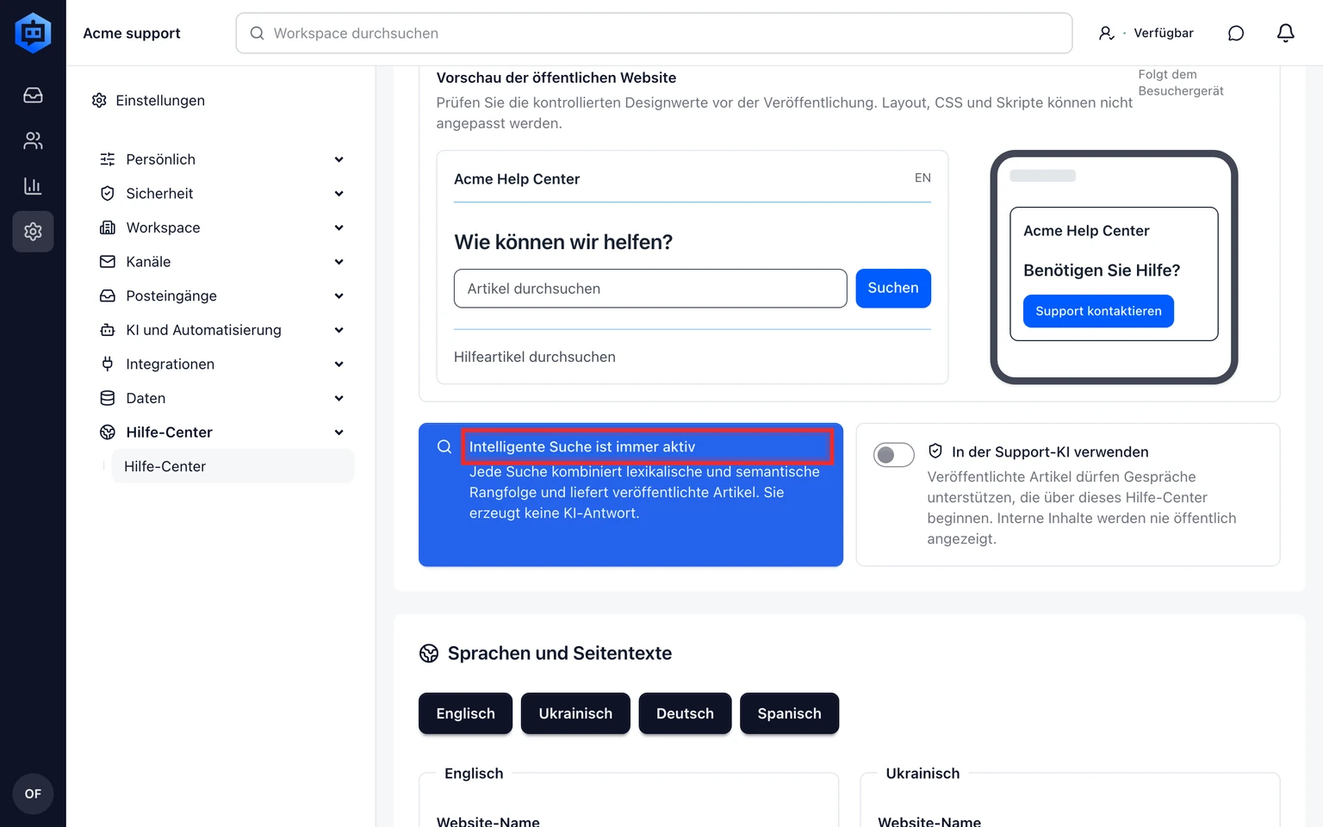
Task: Click the Acme support logo icon
Action: coord(33,33)
